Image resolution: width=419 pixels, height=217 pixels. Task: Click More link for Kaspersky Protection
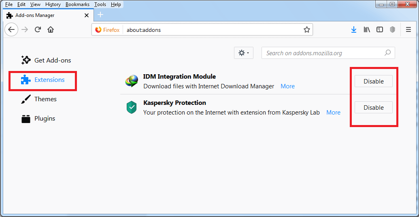tap(333, 113)
